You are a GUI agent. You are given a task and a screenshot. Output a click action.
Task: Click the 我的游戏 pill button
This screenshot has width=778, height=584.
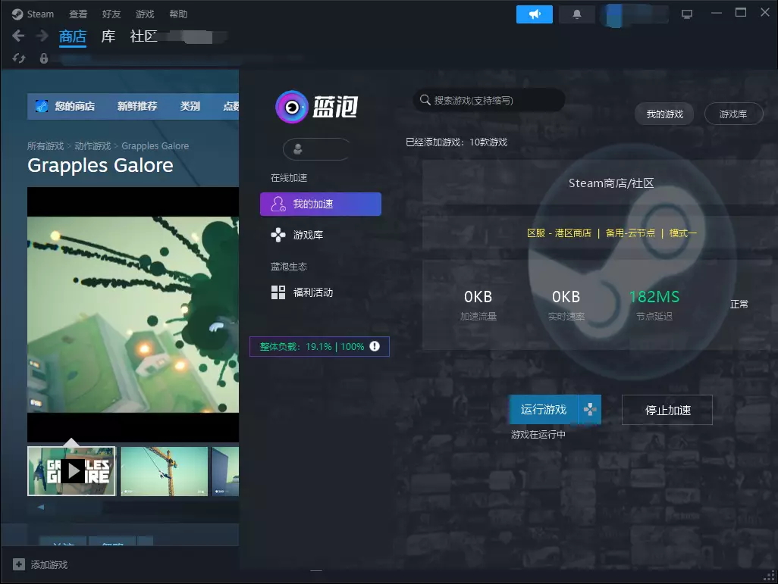[x=664, y=114]
